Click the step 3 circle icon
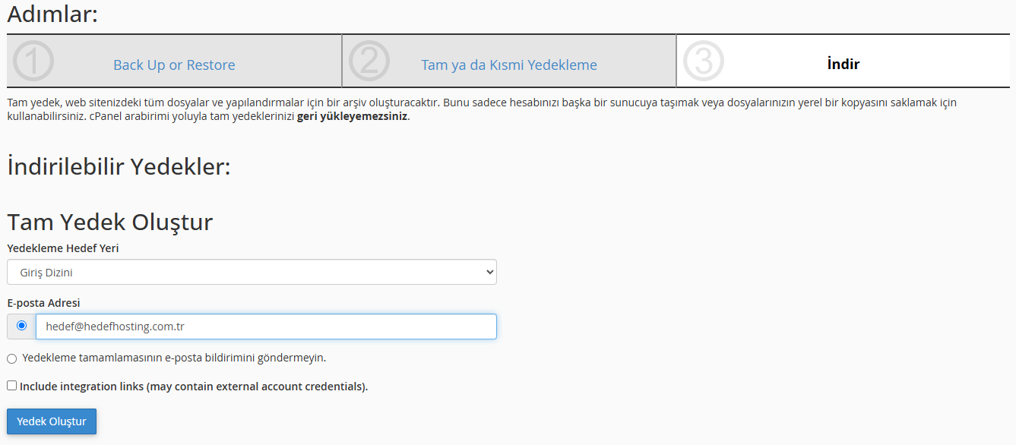 pos(703,62)
